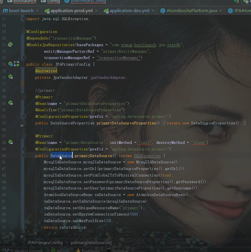Click the class icon on AtomikosJtaPlatform.java tab
This screenshot has width=251, height=252.
click(x=162, y=11)
